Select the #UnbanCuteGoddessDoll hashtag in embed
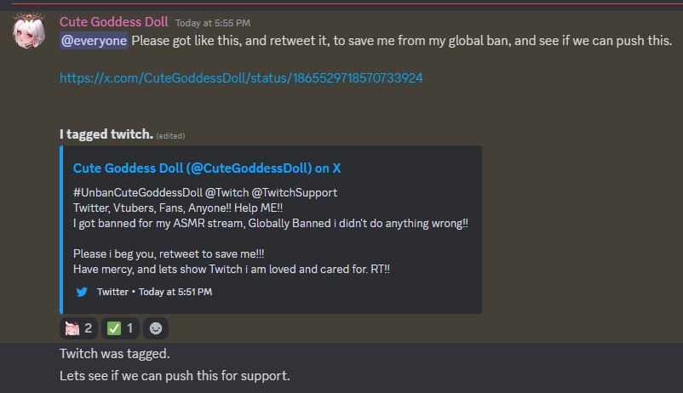The height and width of the screenshot is (393, 683). pyautogui.click(x=138, y=193)
